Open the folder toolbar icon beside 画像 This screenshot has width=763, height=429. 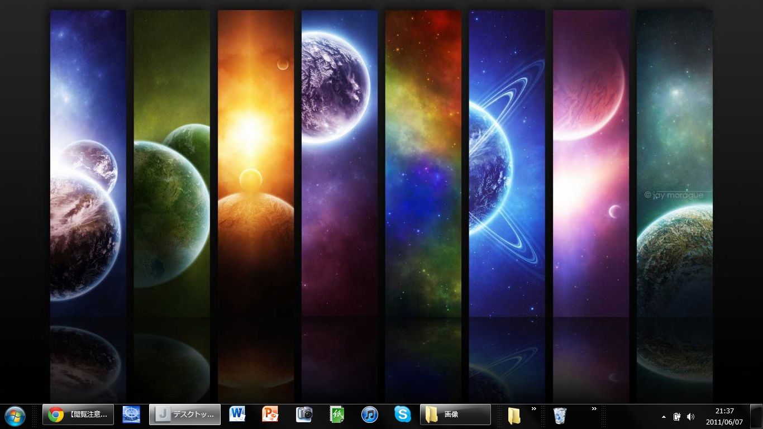coord(514,416)
